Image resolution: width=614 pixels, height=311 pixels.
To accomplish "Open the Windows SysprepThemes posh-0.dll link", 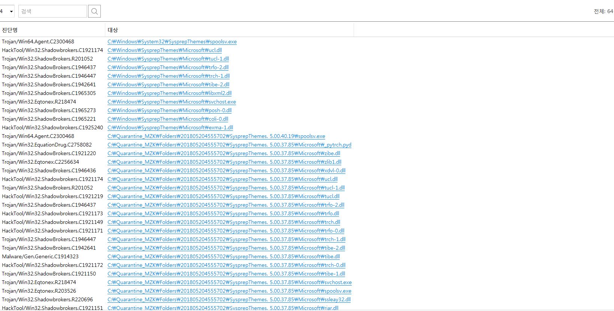I will (x=169, y=110).
